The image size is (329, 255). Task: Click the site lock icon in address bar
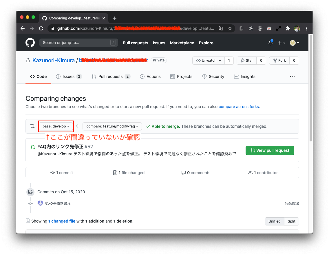pyautogui.click(x=53, y=29)
